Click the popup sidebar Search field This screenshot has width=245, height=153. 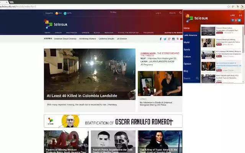pyautogui.click(x=189, y=78)
